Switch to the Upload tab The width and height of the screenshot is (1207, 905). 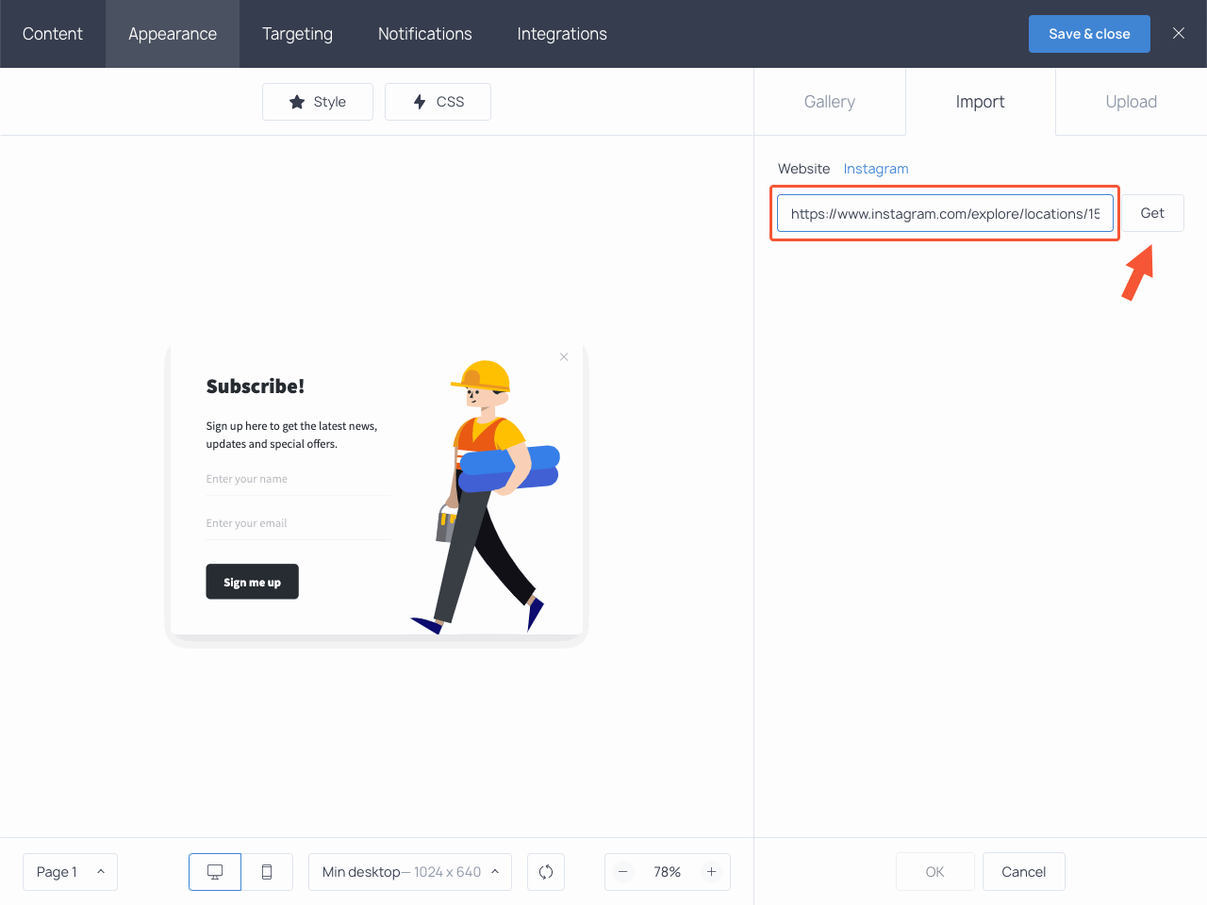pos(1132,102)
